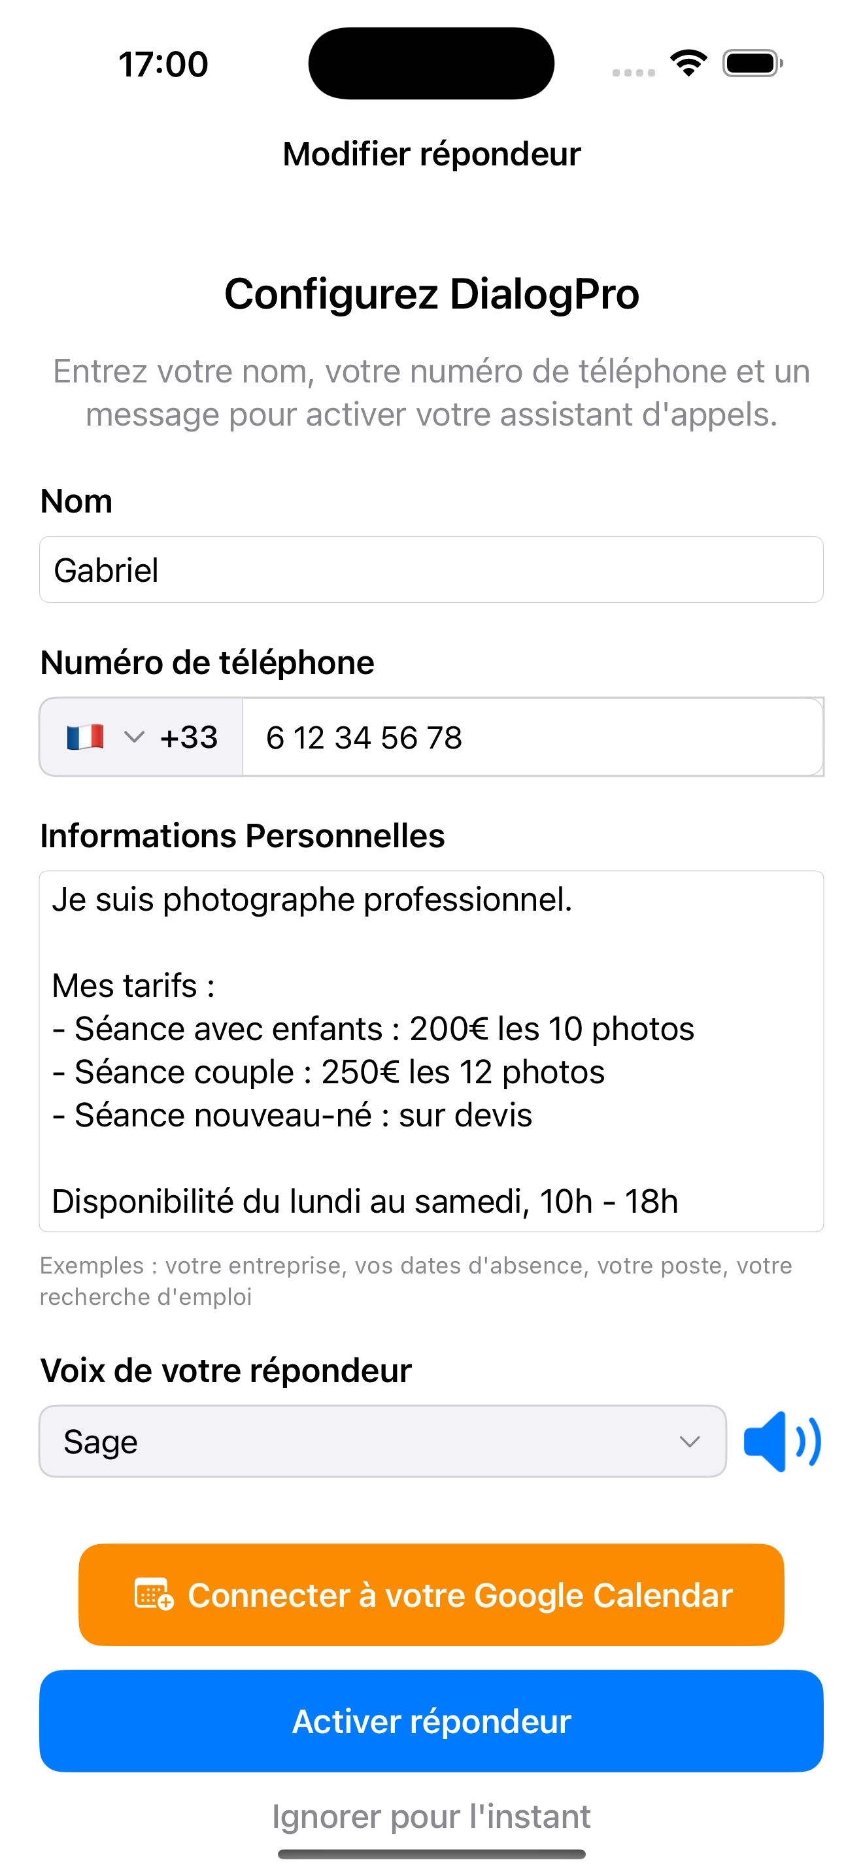Tap the Configurez DialogPro heading

click(431, 294)
